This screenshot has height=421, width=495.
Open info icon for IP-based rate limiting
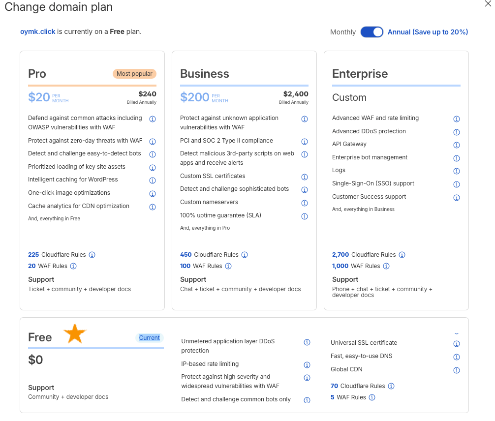click(307, 365)
